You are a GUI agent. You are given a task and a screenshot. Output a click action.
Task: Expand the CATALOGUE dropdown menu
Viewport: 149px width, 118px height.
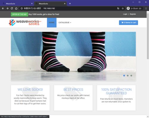65,23
